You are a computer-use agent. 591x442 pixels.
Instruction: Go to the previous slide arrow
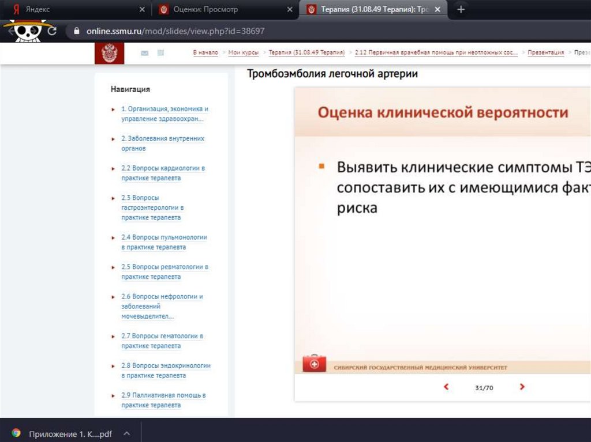click(x=446, y=387)
